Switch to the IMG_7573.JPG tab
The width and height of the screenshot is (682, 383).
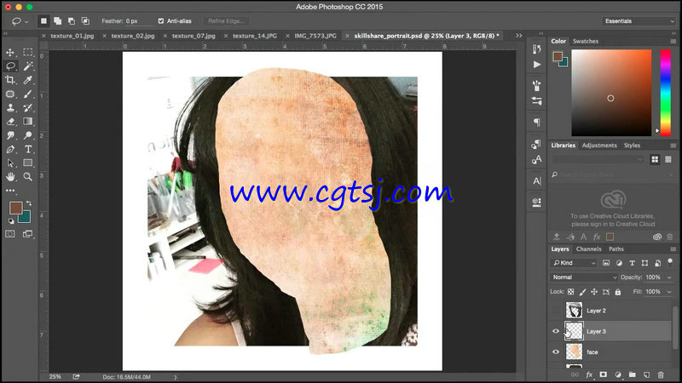coord(315,36)
